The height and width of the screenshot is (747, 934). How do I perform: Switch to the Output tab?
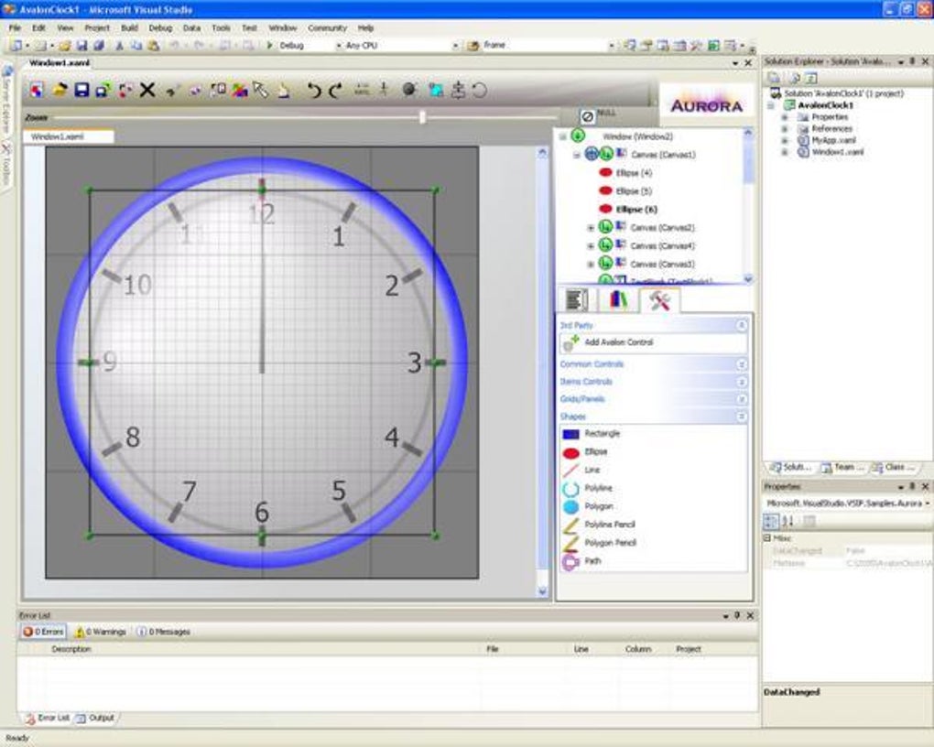pyautogui.click(x=96, y=718)
